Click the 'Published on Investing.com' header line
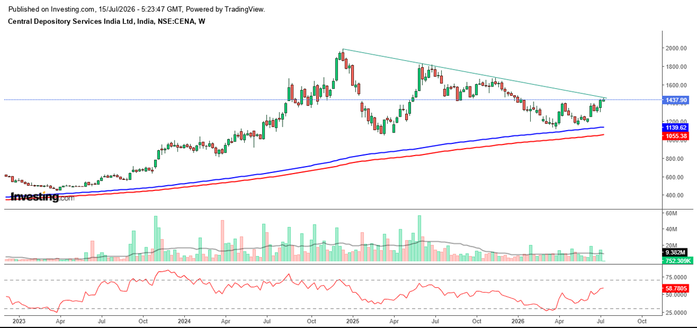The image size is (697, 328). click(137, 9)
